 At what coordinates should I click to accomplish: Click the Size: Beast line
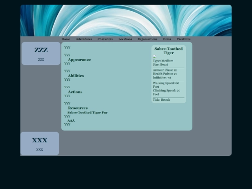[x=161, y=64]
